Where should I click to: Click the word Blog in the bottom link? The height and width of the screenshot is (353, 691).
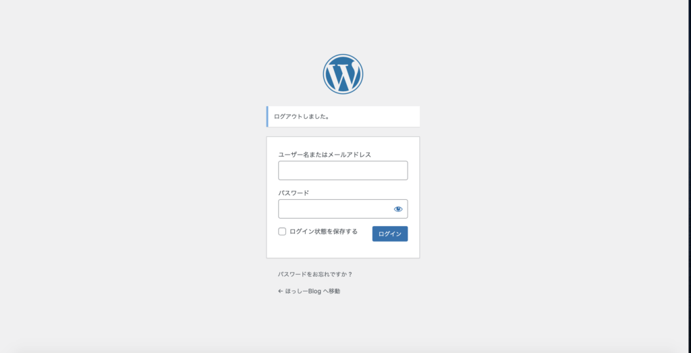(x=314, y=291)
